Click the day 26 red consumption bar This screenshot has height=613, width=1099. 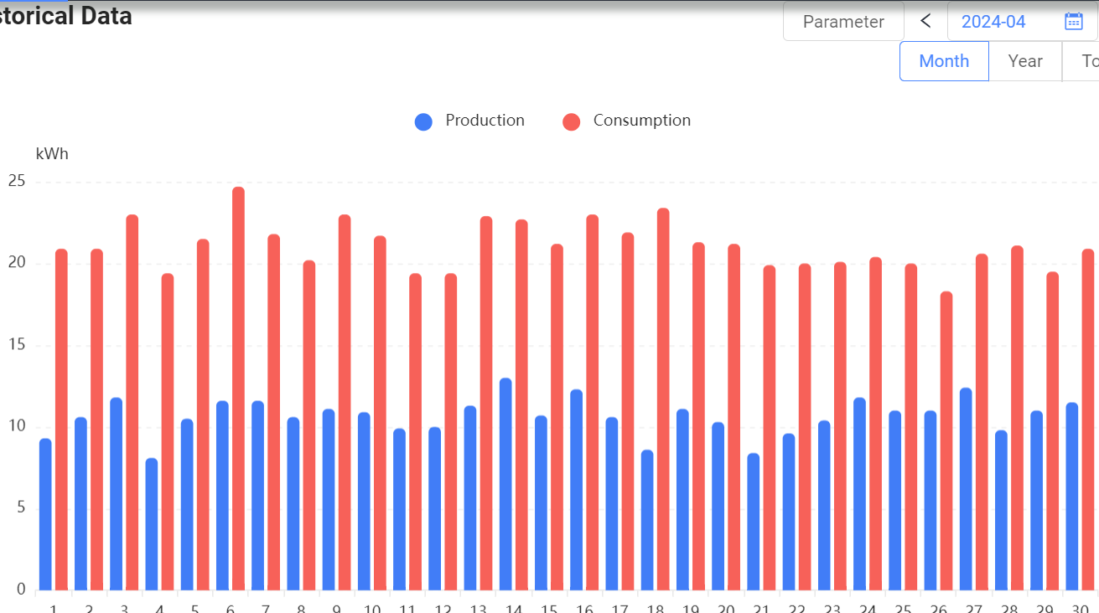946,440
